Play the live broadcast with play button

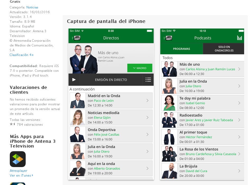(74, 79)
